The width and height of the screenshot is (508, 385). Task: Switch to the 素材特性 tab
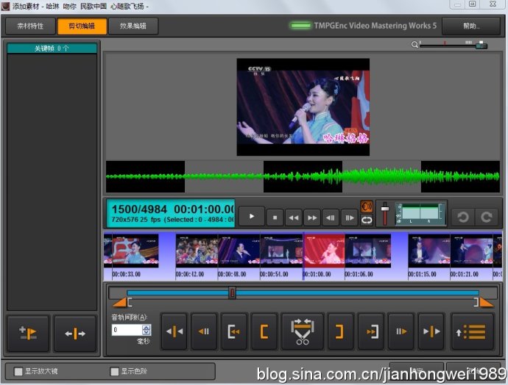point(30,26)
